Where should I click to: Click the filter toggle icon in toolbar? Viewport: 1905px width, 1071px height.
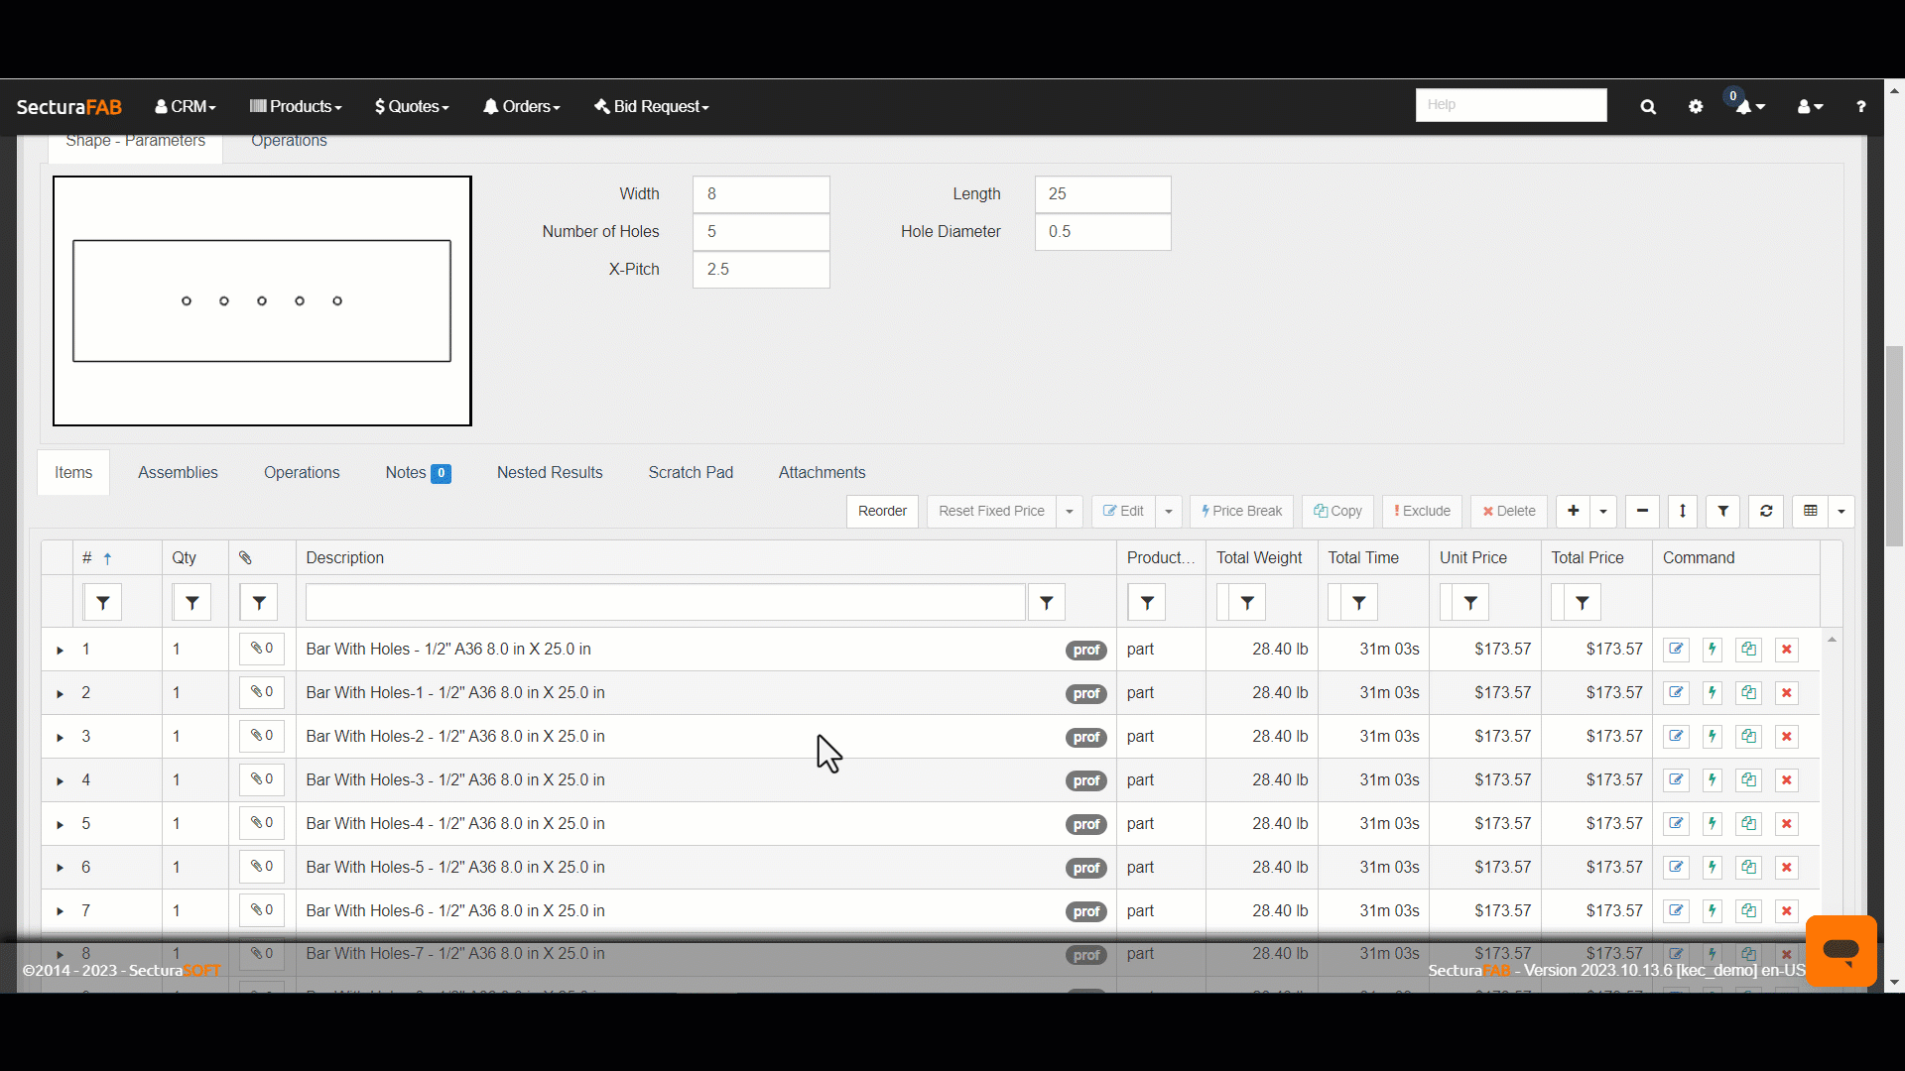coord(1723,510)
